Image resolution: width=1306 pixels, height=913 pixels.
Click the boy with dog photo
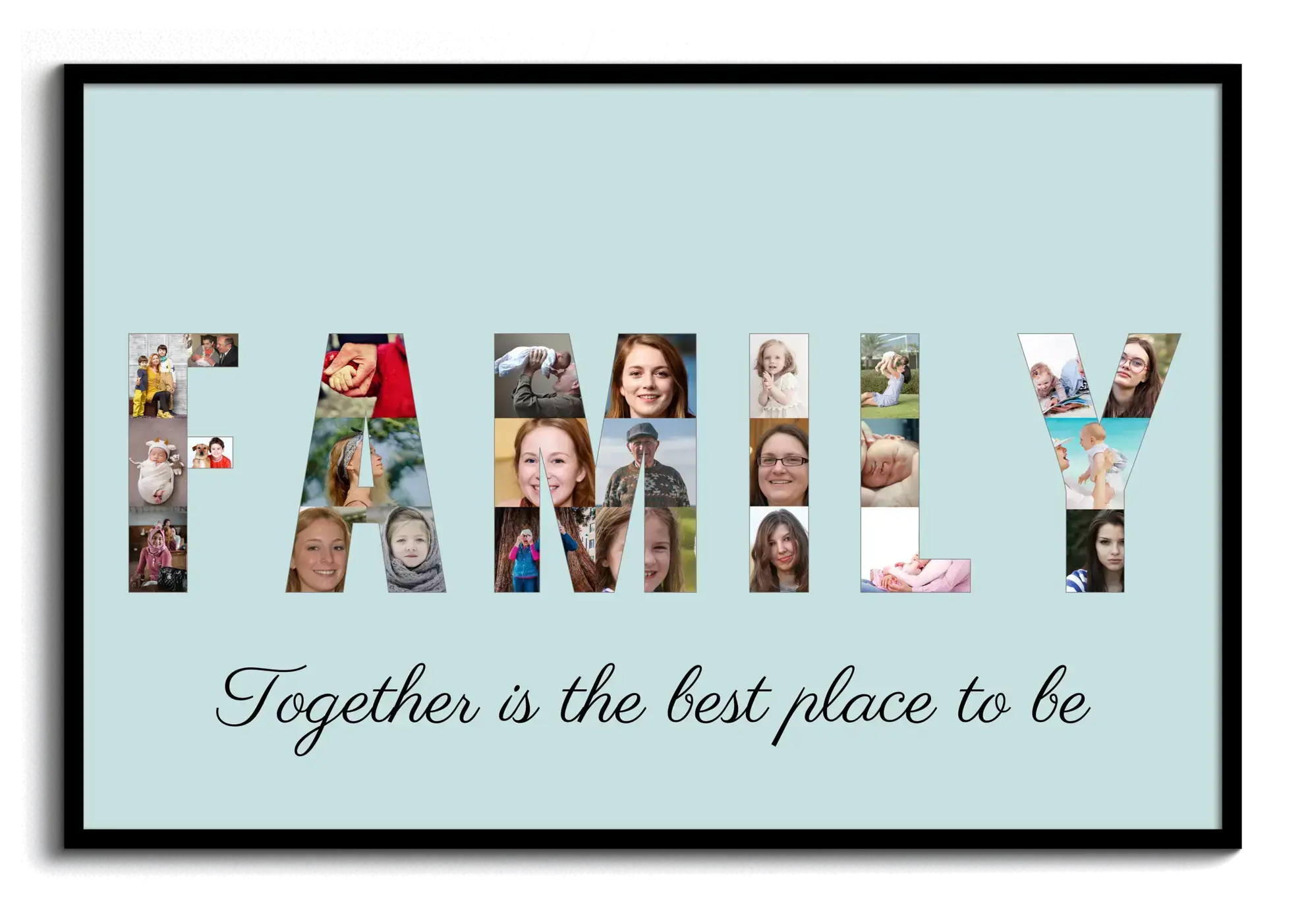(x=210, y=453)
